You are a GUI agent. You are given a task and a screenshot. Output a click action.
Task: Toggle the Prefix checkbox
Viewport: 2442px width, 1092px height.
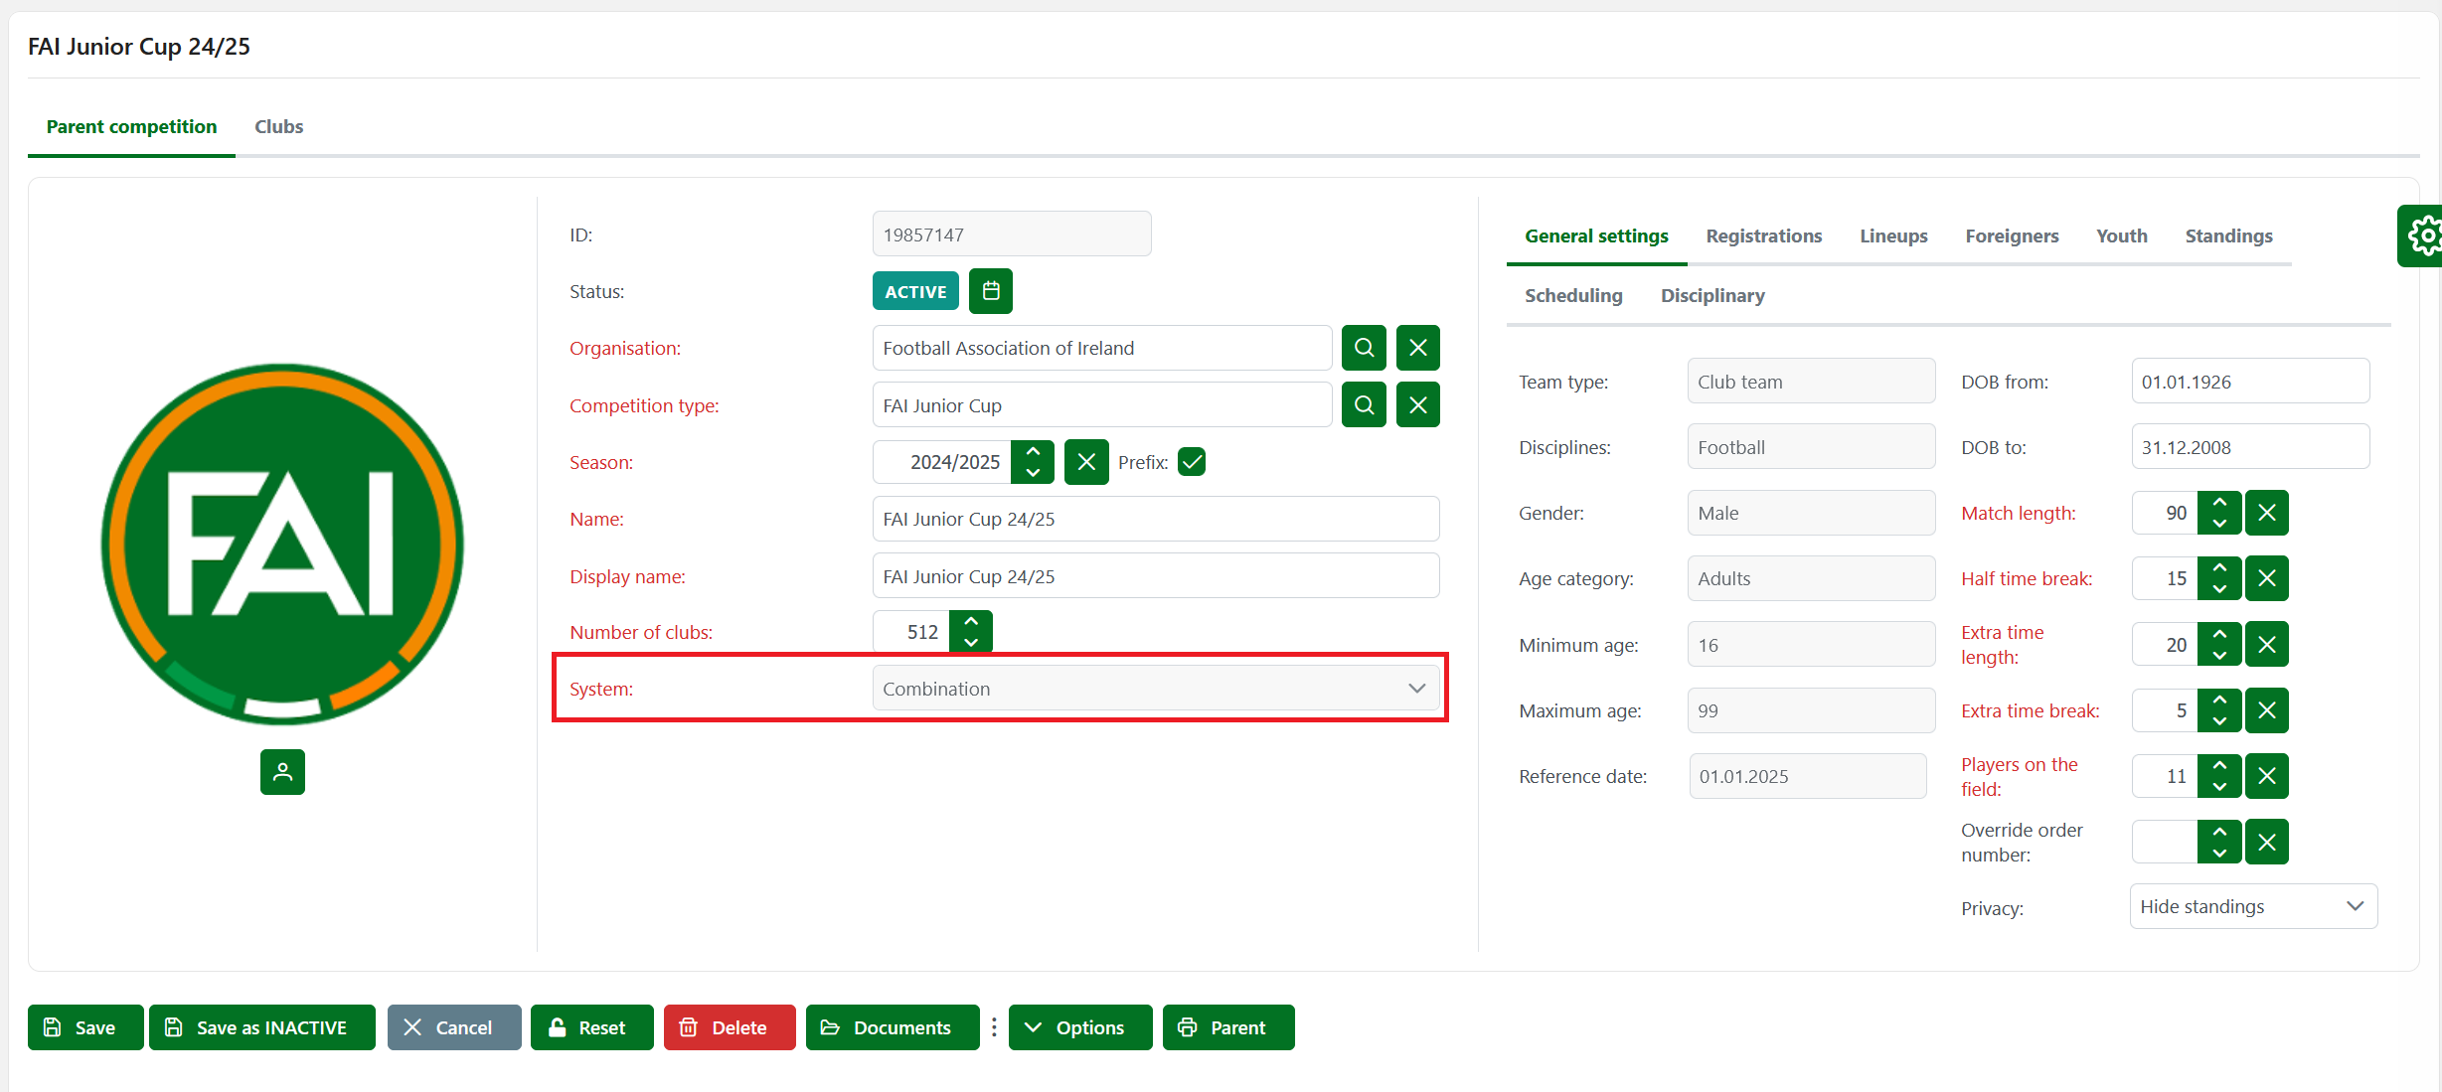tap(1192, 462)
